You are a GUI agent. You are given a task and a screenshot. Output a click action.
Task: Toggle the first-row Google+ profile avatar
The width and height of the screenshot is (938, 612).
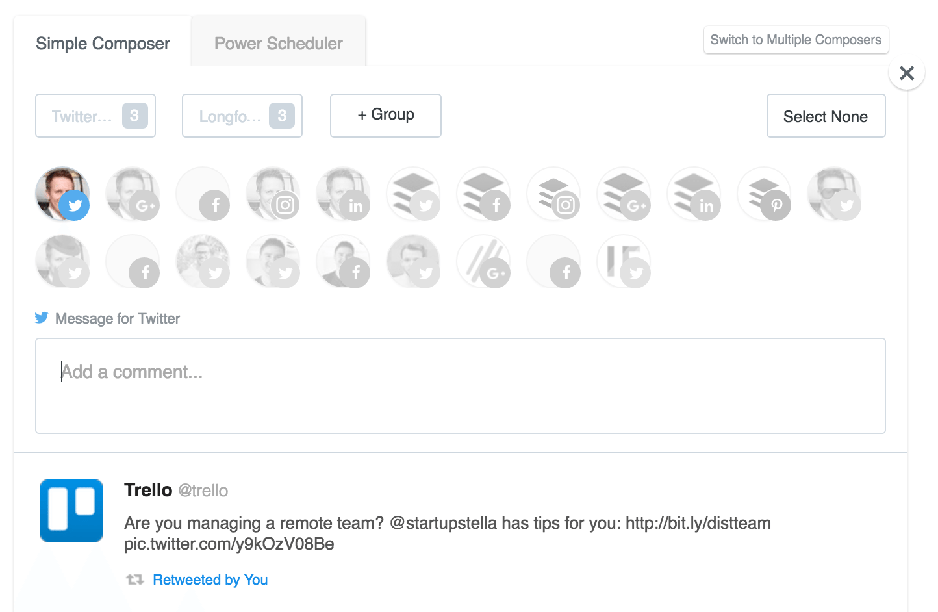click(x=133, y=194)
